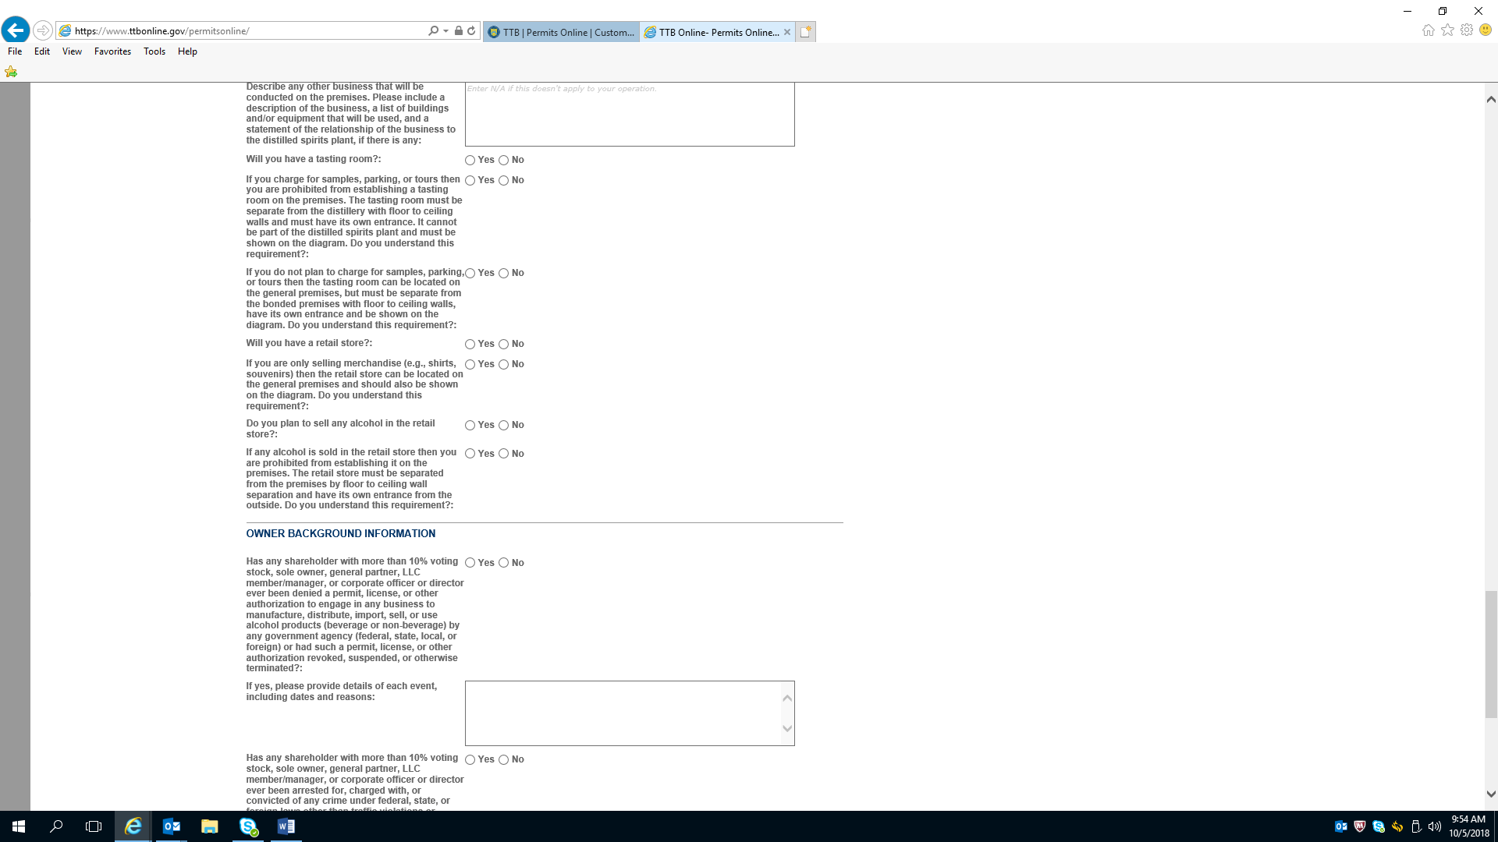This screenshot has width=1498, height=842.
Task: Open Word from the taskbar
Action: (286, 826)
